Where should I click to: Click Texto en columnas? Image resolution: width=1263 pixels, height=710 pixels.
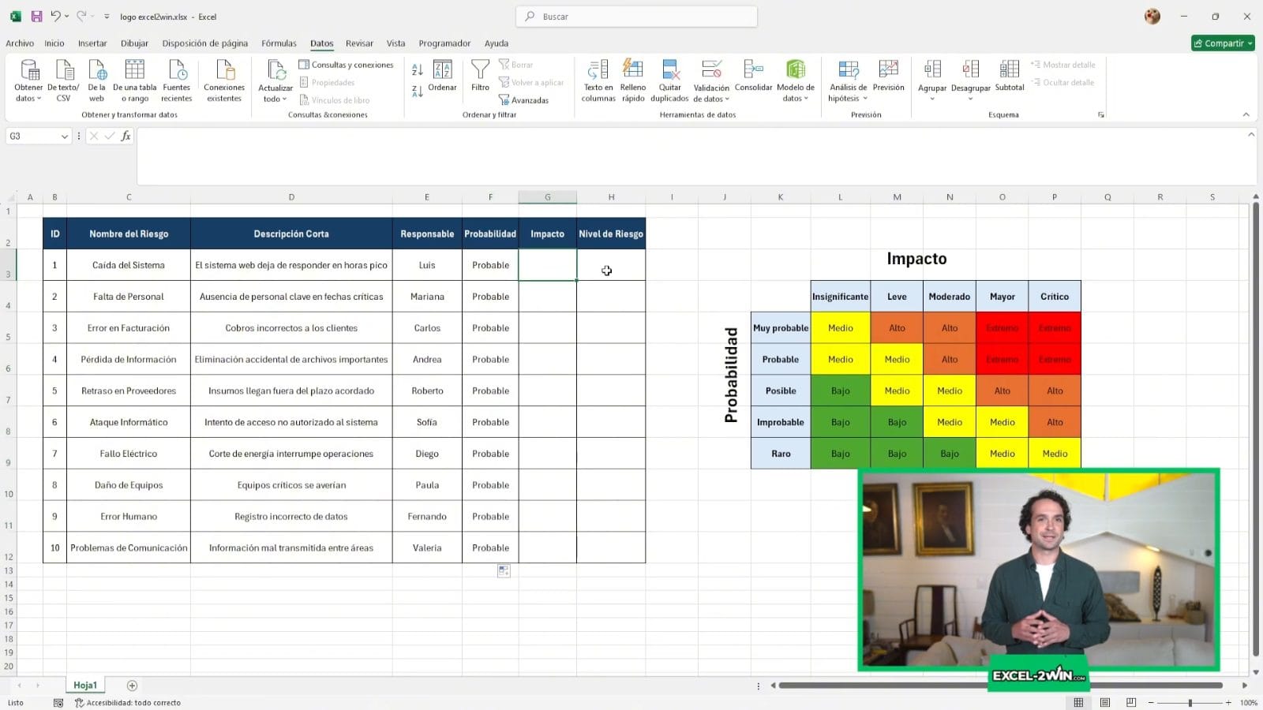coord(598,80)
